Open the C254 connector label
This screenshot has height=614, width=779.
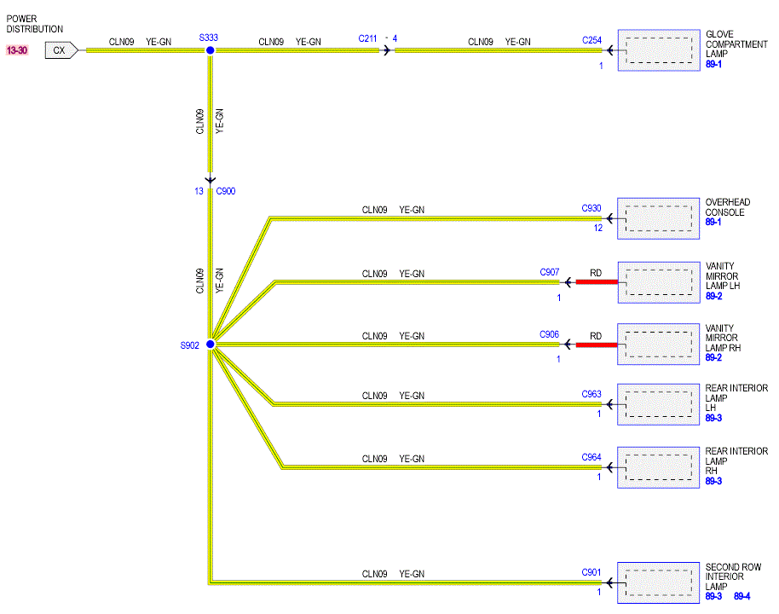click(x=591, y=40)
